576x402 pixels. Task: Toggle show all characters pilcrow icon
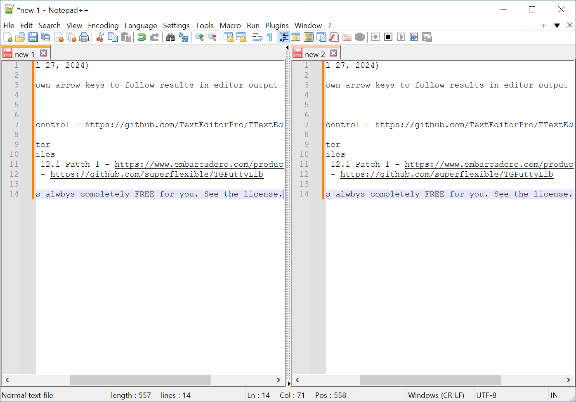(x=270, y=37)
